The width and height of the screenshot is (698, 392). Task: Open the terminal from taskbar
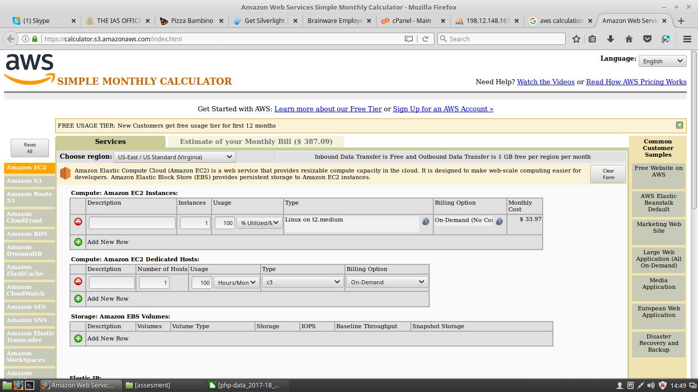tap(30, 385)
